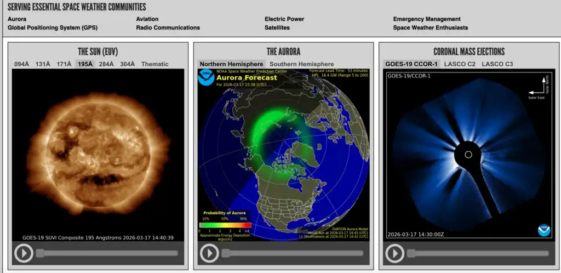Viewport: 561px width, 273px height.
Task: Click the CCOR-1 coronagraph image
Action: click(469, 155)
